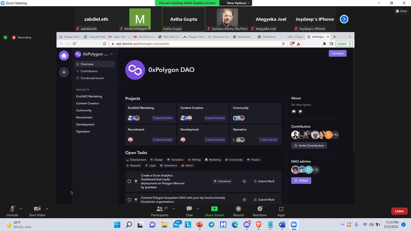This screenshot has height=231, width=411.
Task: Open Zoom Apps
Action: (281, 211)
